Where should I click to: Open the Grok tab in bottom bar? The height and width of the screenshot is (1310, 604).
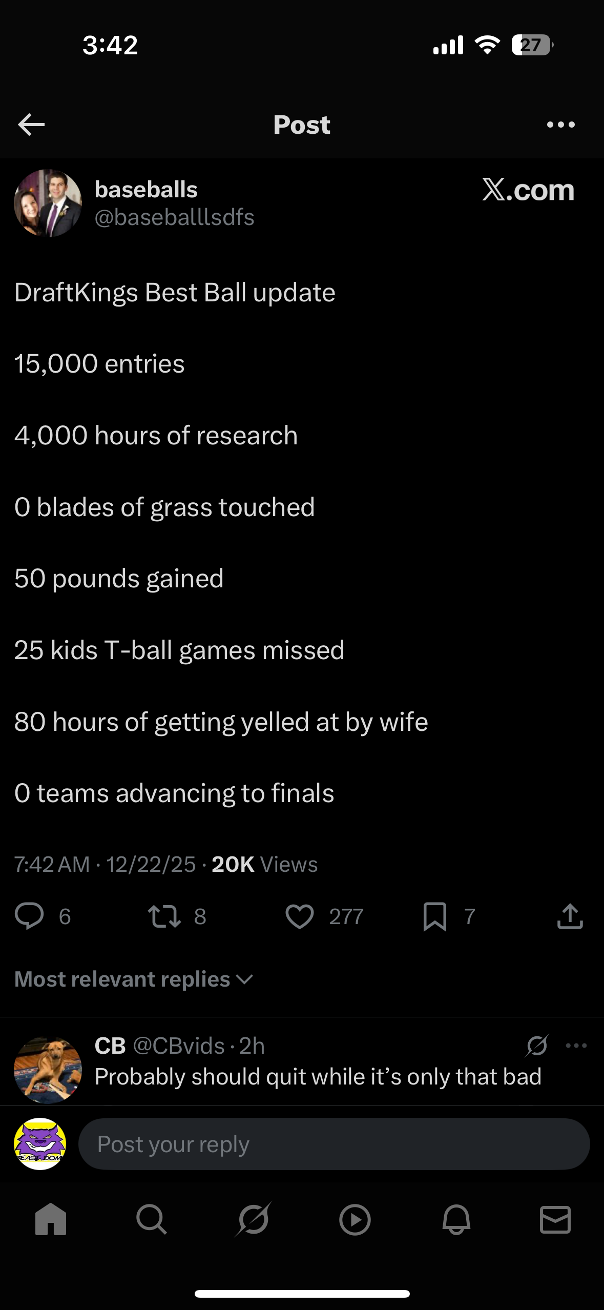[253, 1219]
